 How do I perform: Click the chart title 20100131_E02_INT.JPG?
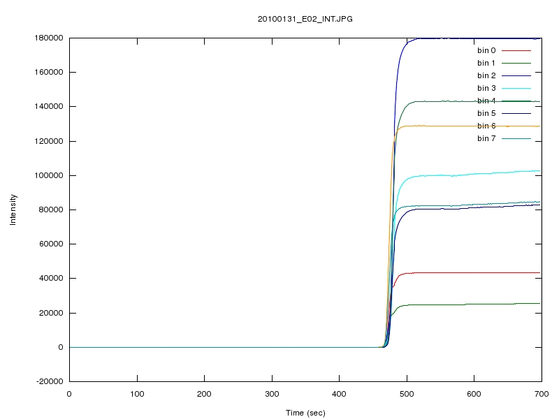305,19
